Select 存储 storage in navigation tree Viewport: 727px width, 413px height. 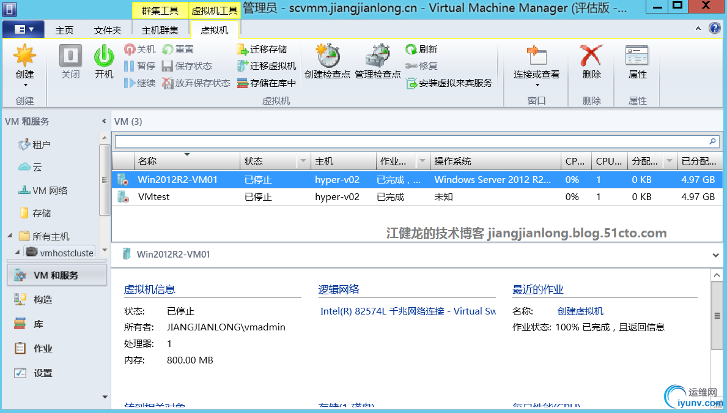tap(35, 213)
